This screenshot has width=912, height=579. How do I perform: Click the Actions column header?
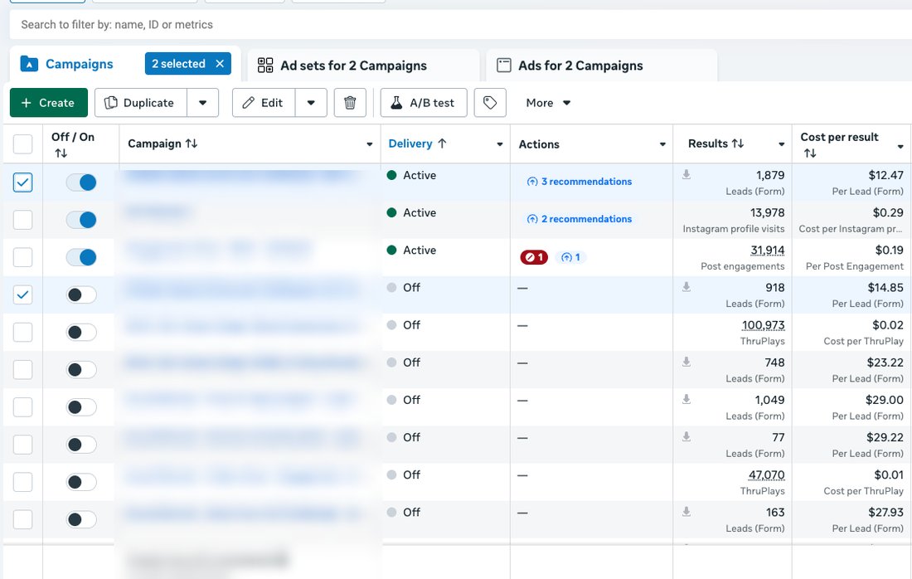click(539, 144)
